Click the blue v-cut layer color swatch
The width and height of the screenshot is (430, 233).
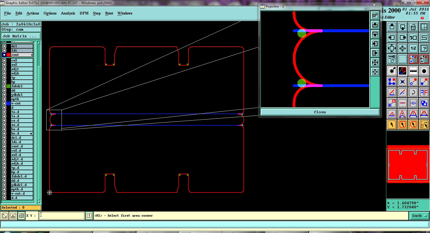pyautogui.click(x=9, y=103)
